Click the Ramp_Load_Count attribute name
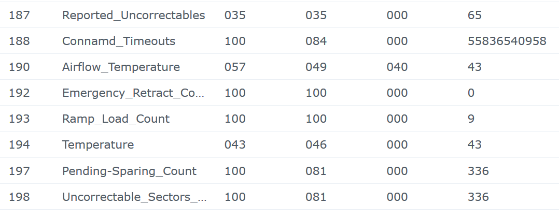 coord(116,119)
